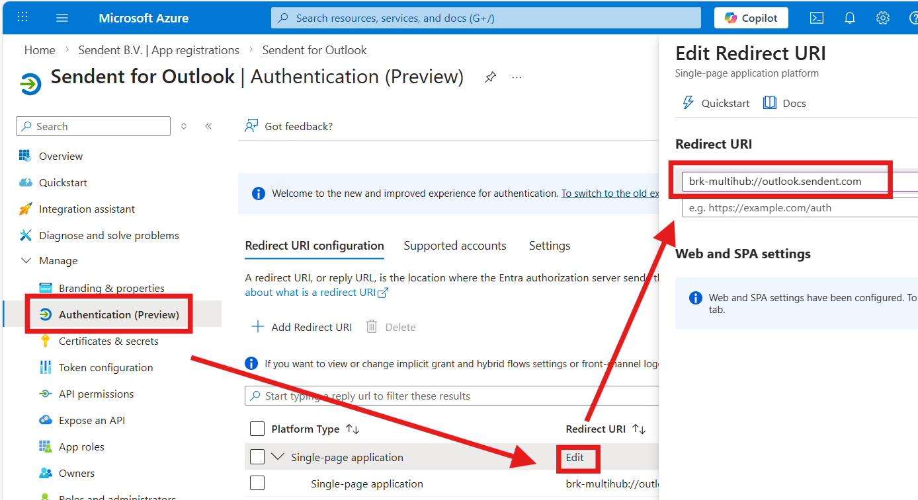Viewport: 918px width, 500px height.
Task: Follow the switch to old experience link
Action: (x=610, y=194)
